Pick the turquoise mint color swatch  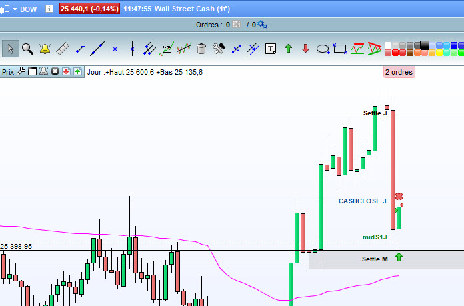[447, 53]
